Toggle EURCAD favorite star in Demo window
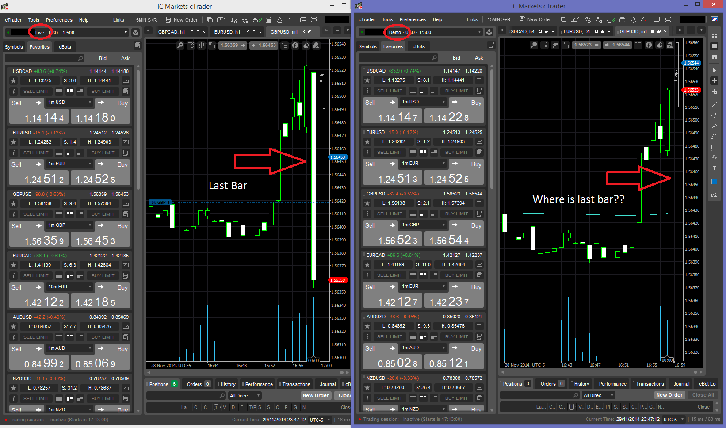Screen dimensions: 726x428 (367, 264)
